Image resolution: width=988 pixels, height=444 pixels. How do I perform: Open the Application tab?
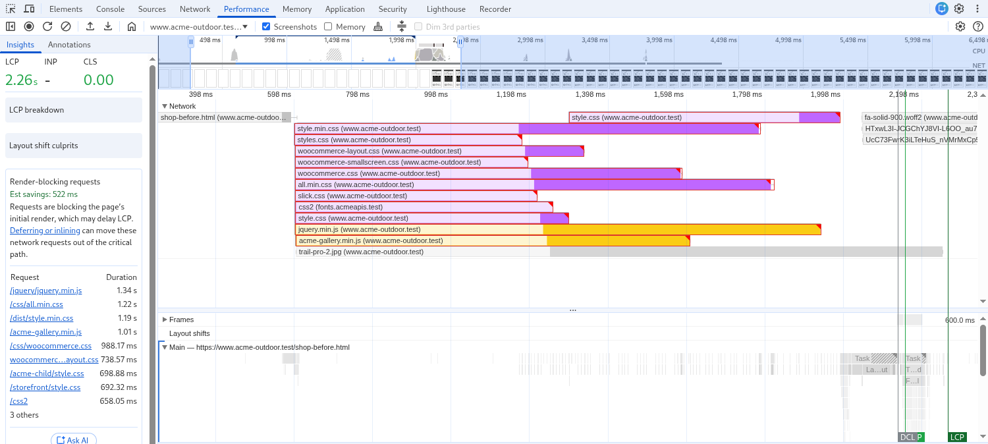345,9
